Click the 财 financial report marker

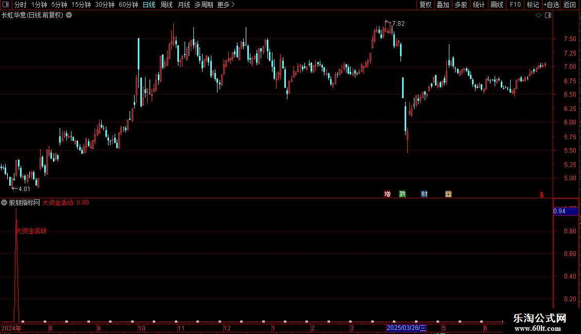(424, 194)
